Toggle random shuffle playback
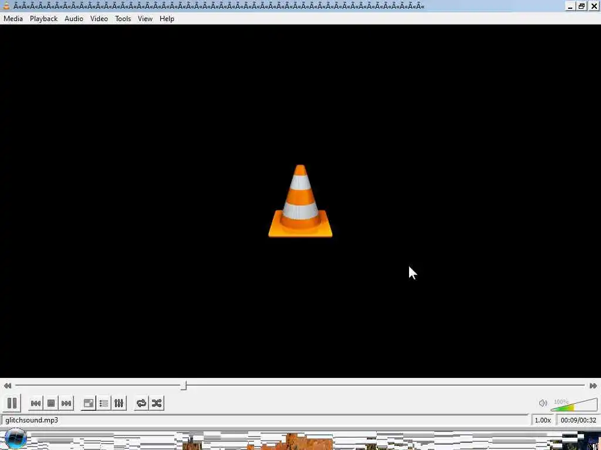The width and height of the screenshot is (601, 450). point(157,403)
